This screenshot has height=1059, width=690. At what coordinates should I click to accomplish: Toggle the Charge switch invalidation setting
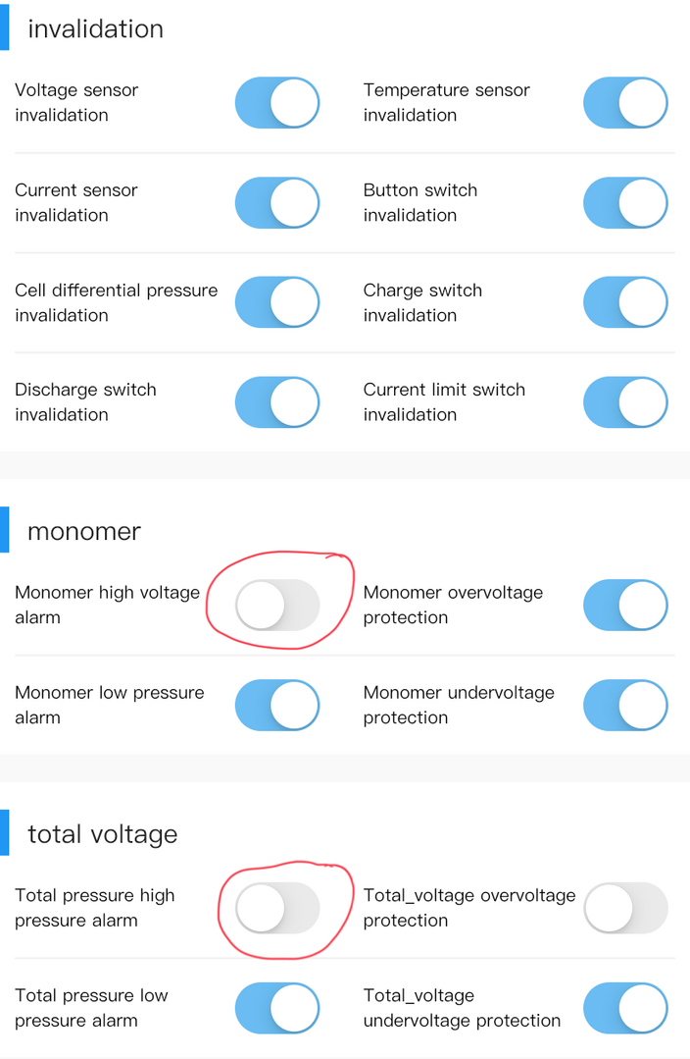coord(625,302)
